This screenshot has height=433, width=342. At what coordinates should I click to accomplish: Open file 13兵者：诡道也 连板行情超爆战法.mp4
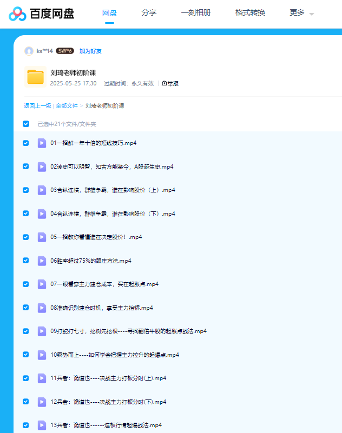point(106,425)
